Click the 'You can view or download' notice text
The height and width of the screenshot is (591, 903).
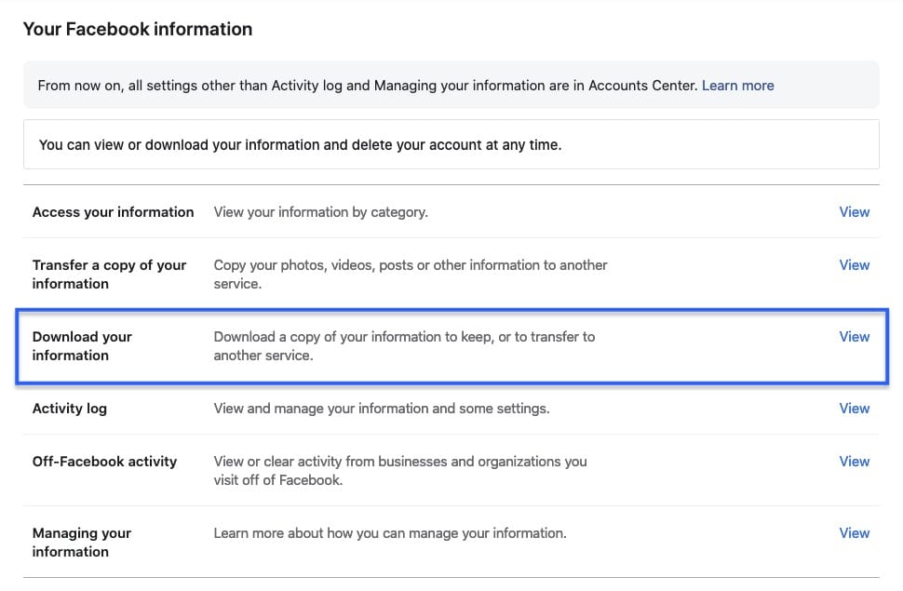pos(300,144)
